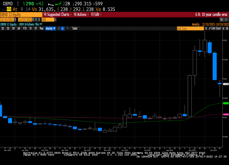This screenshot has width=229, height=165.
Task: Click the +42 price change in header
Action: [40, 4]
